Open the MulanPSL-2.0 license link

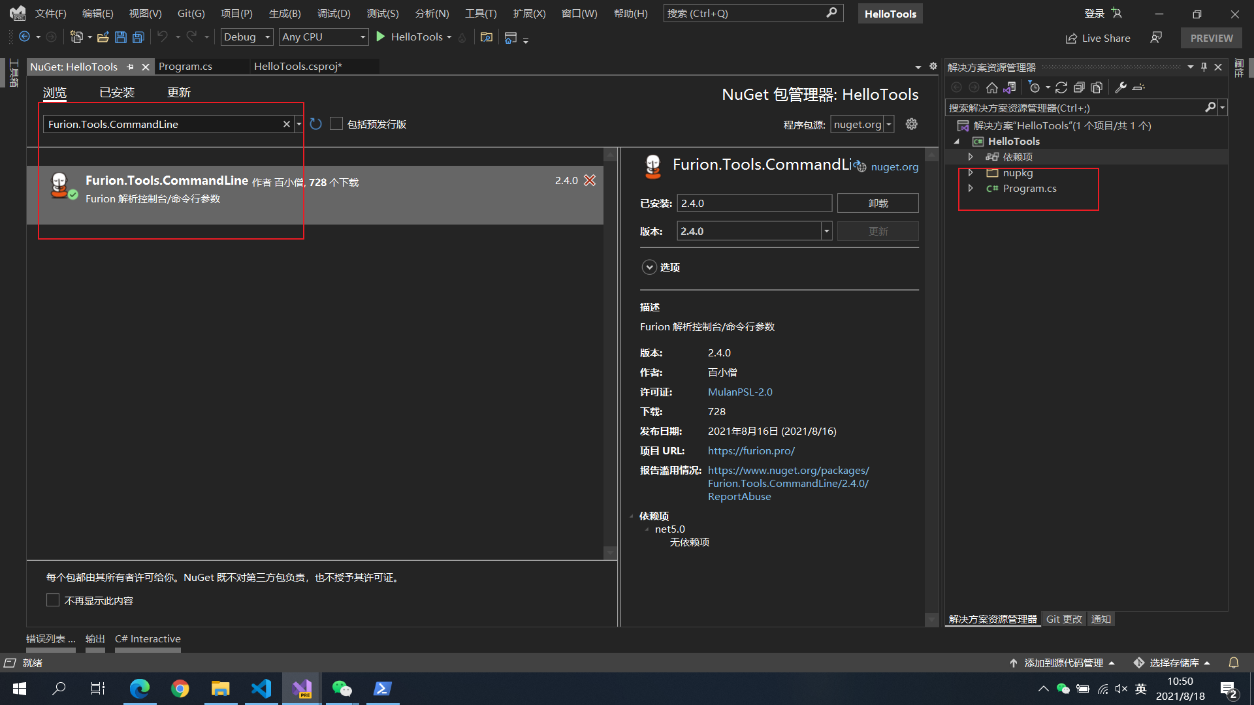740,392
